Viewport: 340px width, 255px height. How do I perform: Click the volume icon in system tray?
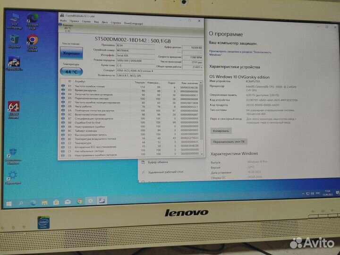coord(312,193)
